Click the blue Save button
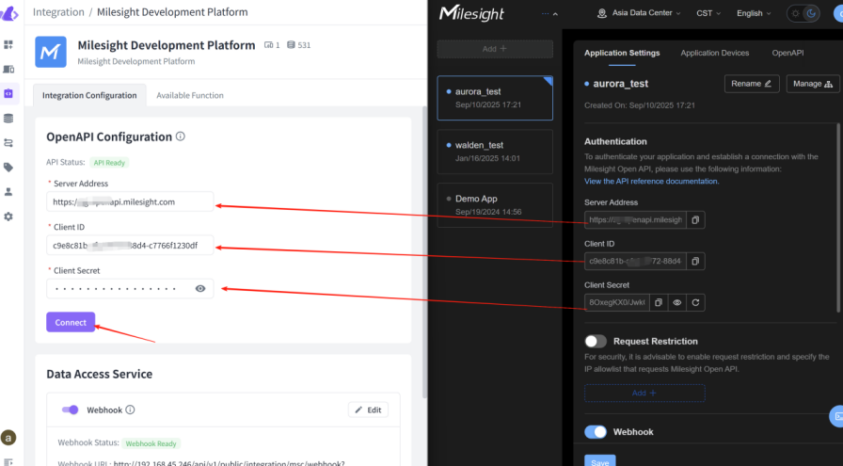The width and height of the screenshot is (843, 466). click(x=600, y=461)
